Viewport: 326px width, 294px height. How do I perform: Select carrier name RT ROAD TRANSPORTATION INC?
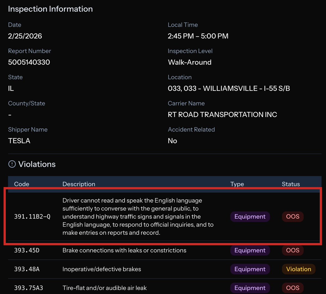pos(222,114)
